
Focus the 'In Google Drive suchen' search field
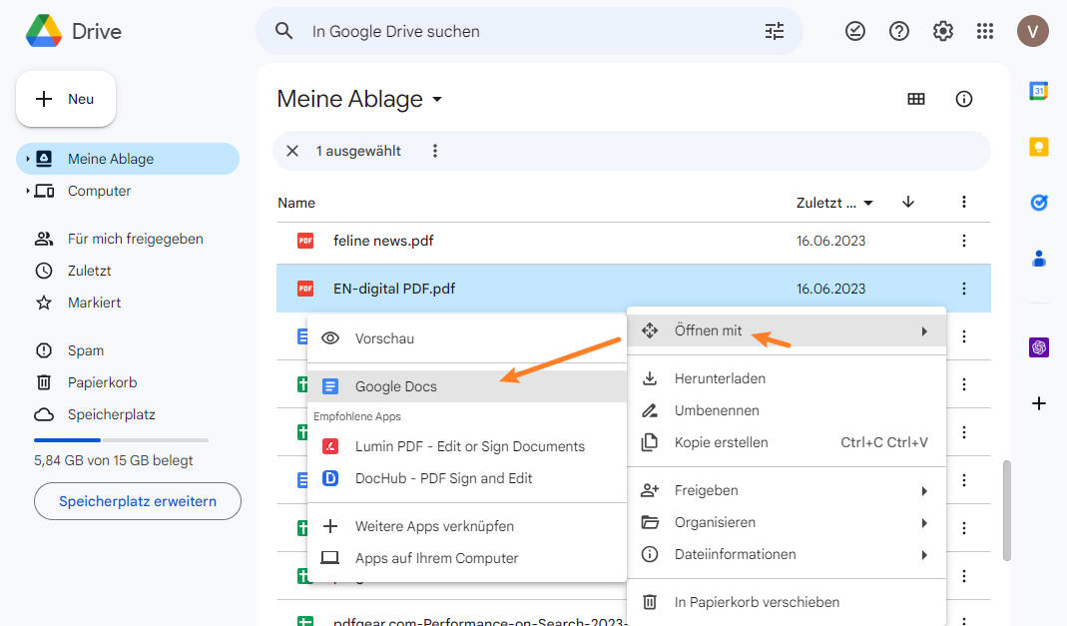(x=529, y=31)
